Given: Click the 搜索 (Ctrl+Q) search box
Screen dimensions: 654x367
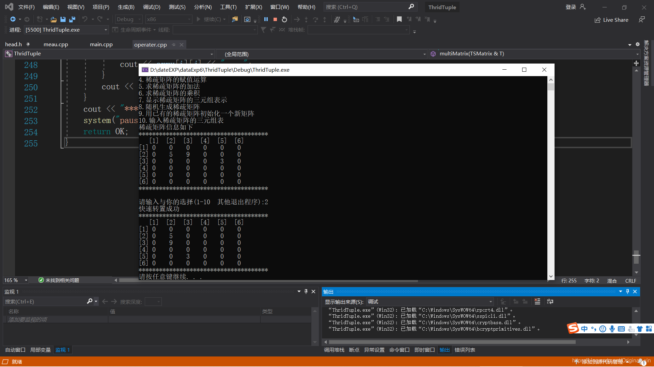Looking at the screenshot, I should (x=370, y=7).
